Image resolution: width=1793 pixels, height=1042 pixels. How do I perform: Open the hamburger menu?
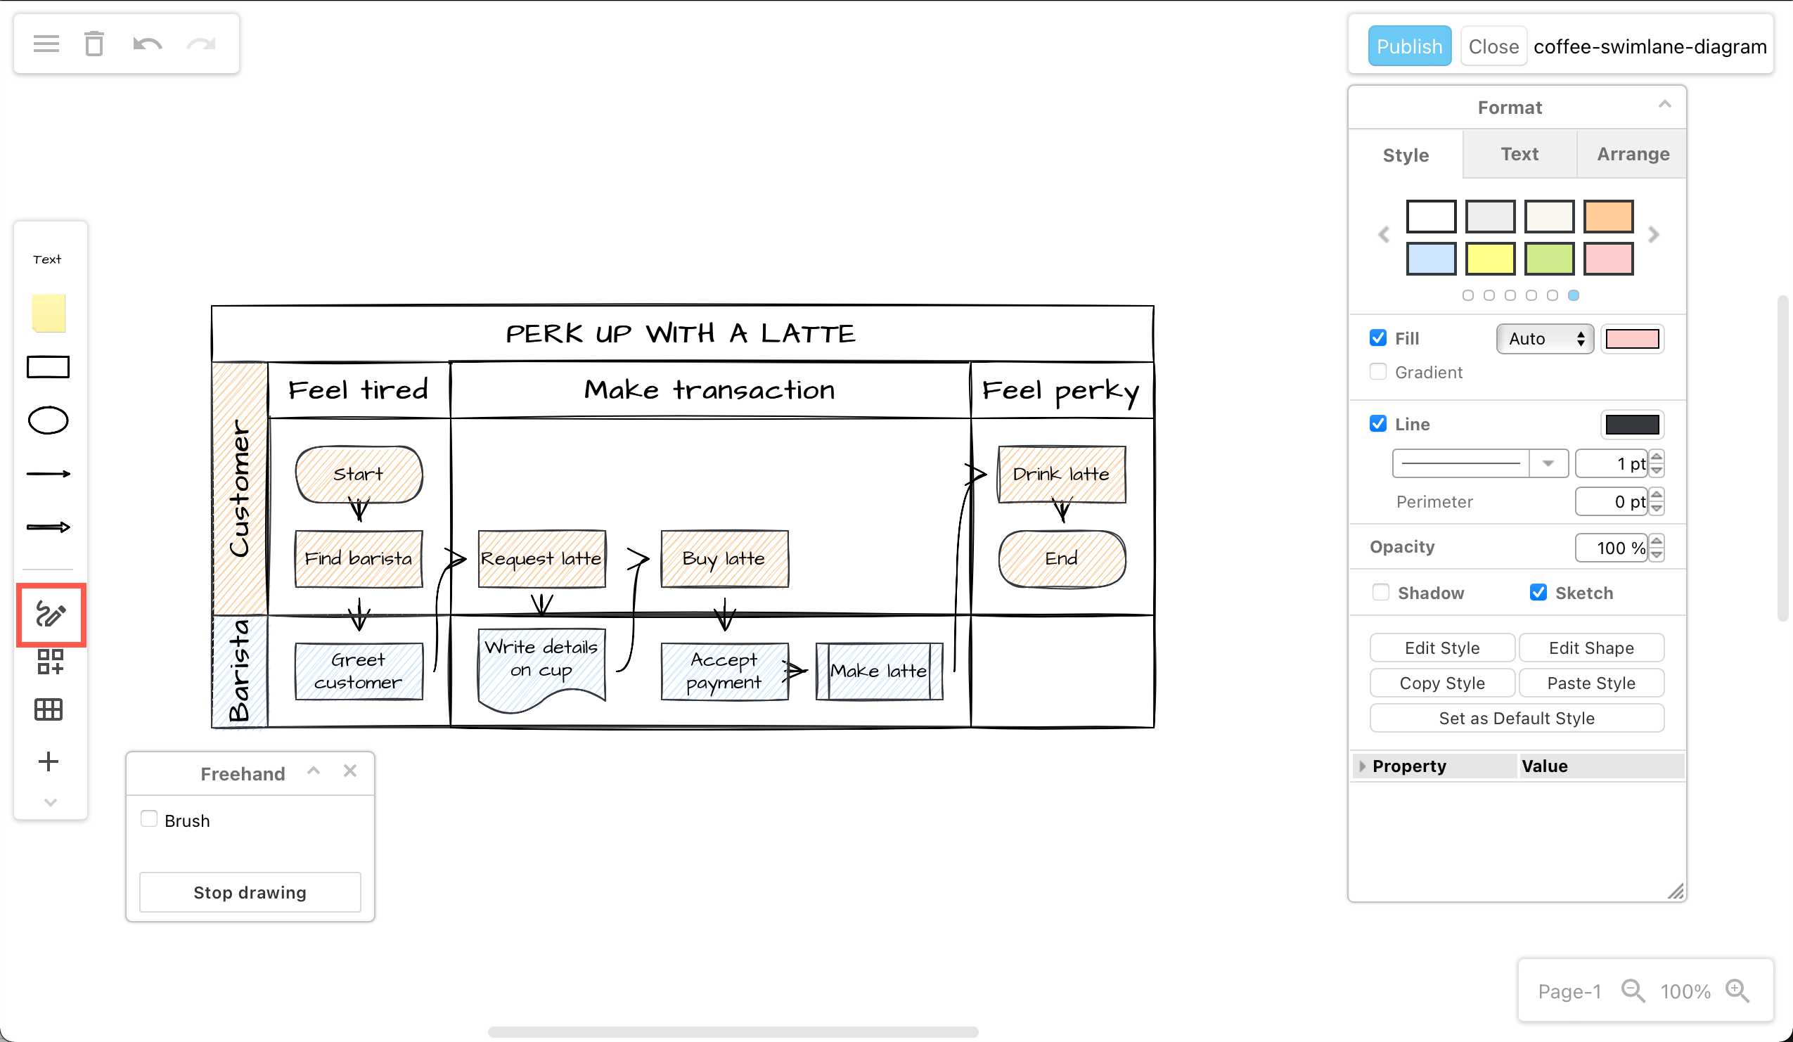point(46,44)
